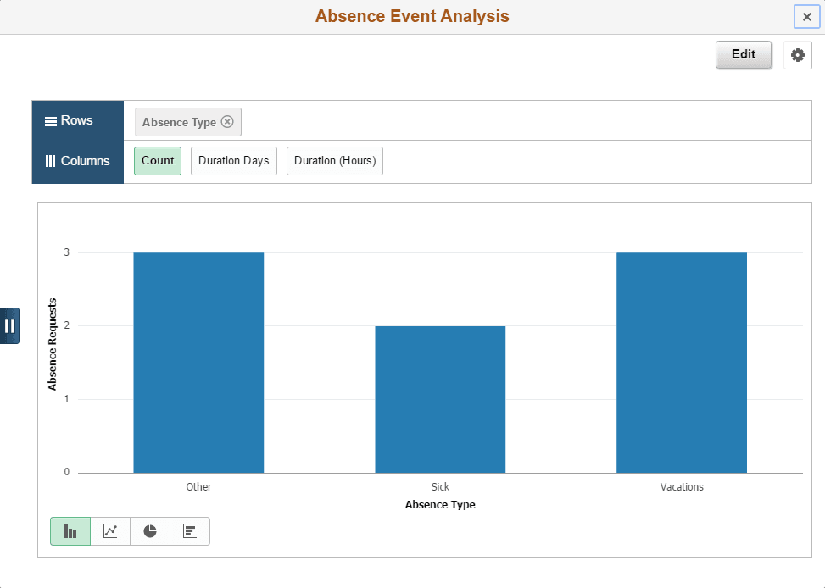The image size is (825, 588).
Task: Expand the collapsed side panel icon
Action: 10,325
